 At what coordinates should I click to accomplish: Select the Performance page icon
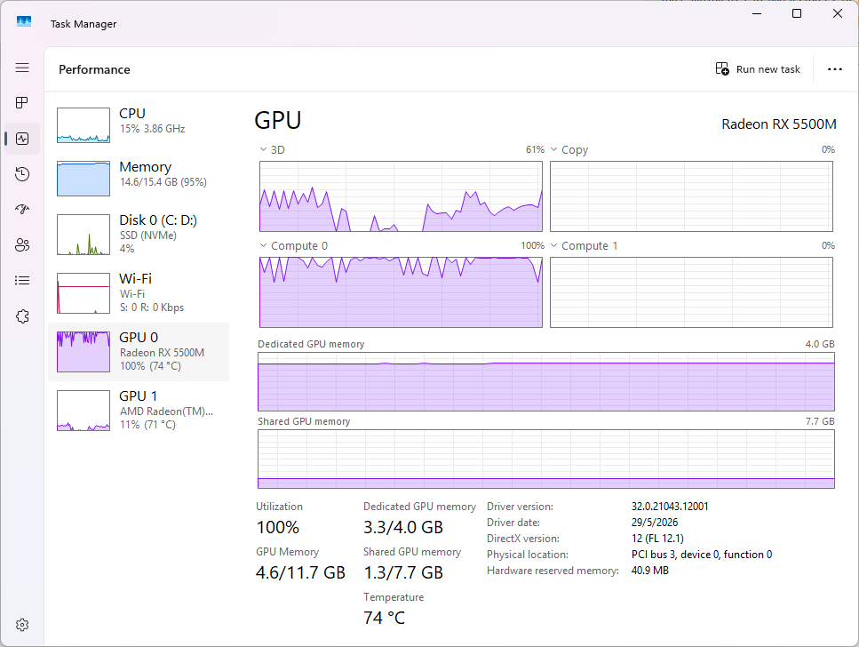[22, 139]
